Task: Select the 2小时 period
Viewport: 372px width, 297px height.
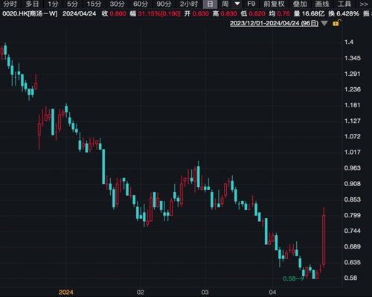Action: coord(189,4)
